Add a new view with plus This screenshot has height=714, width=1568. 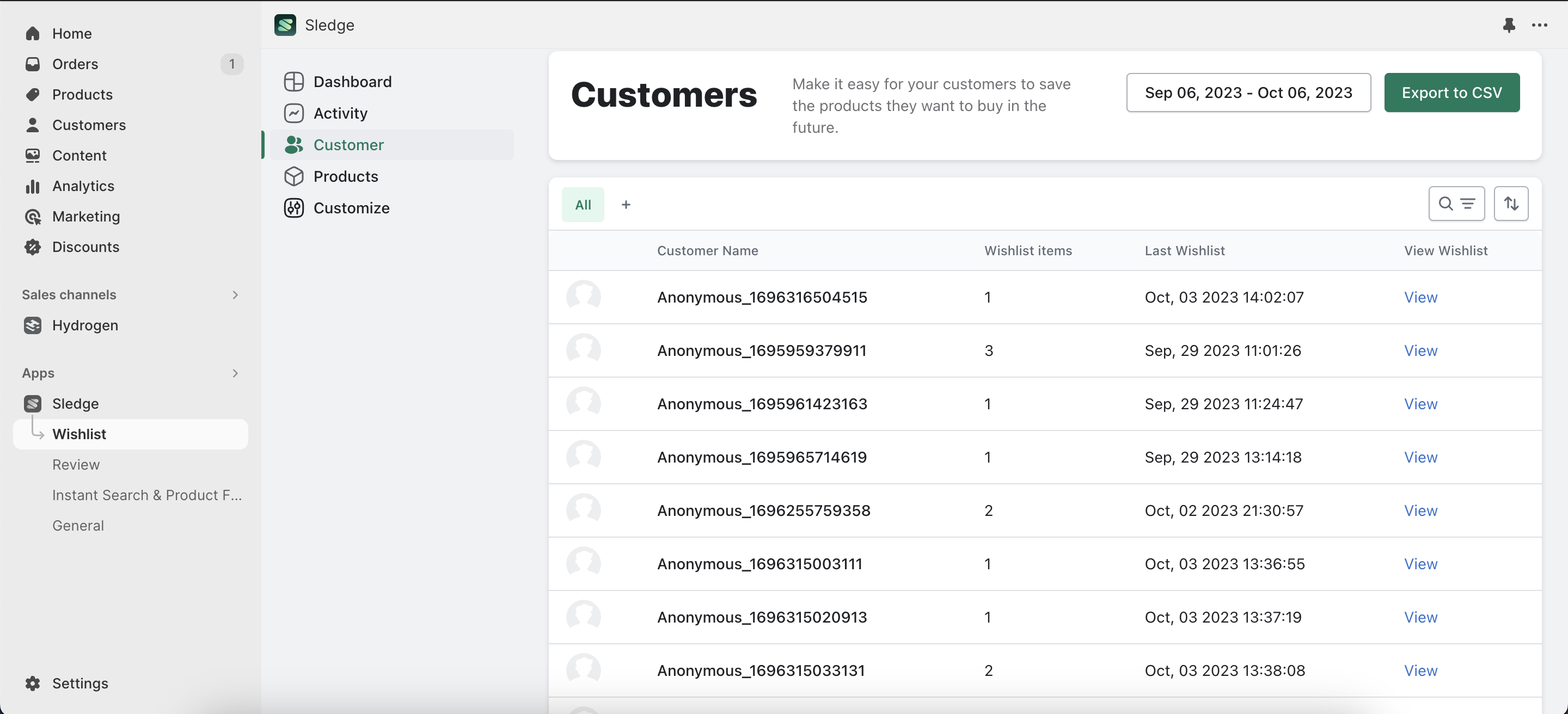click(626, 205)
